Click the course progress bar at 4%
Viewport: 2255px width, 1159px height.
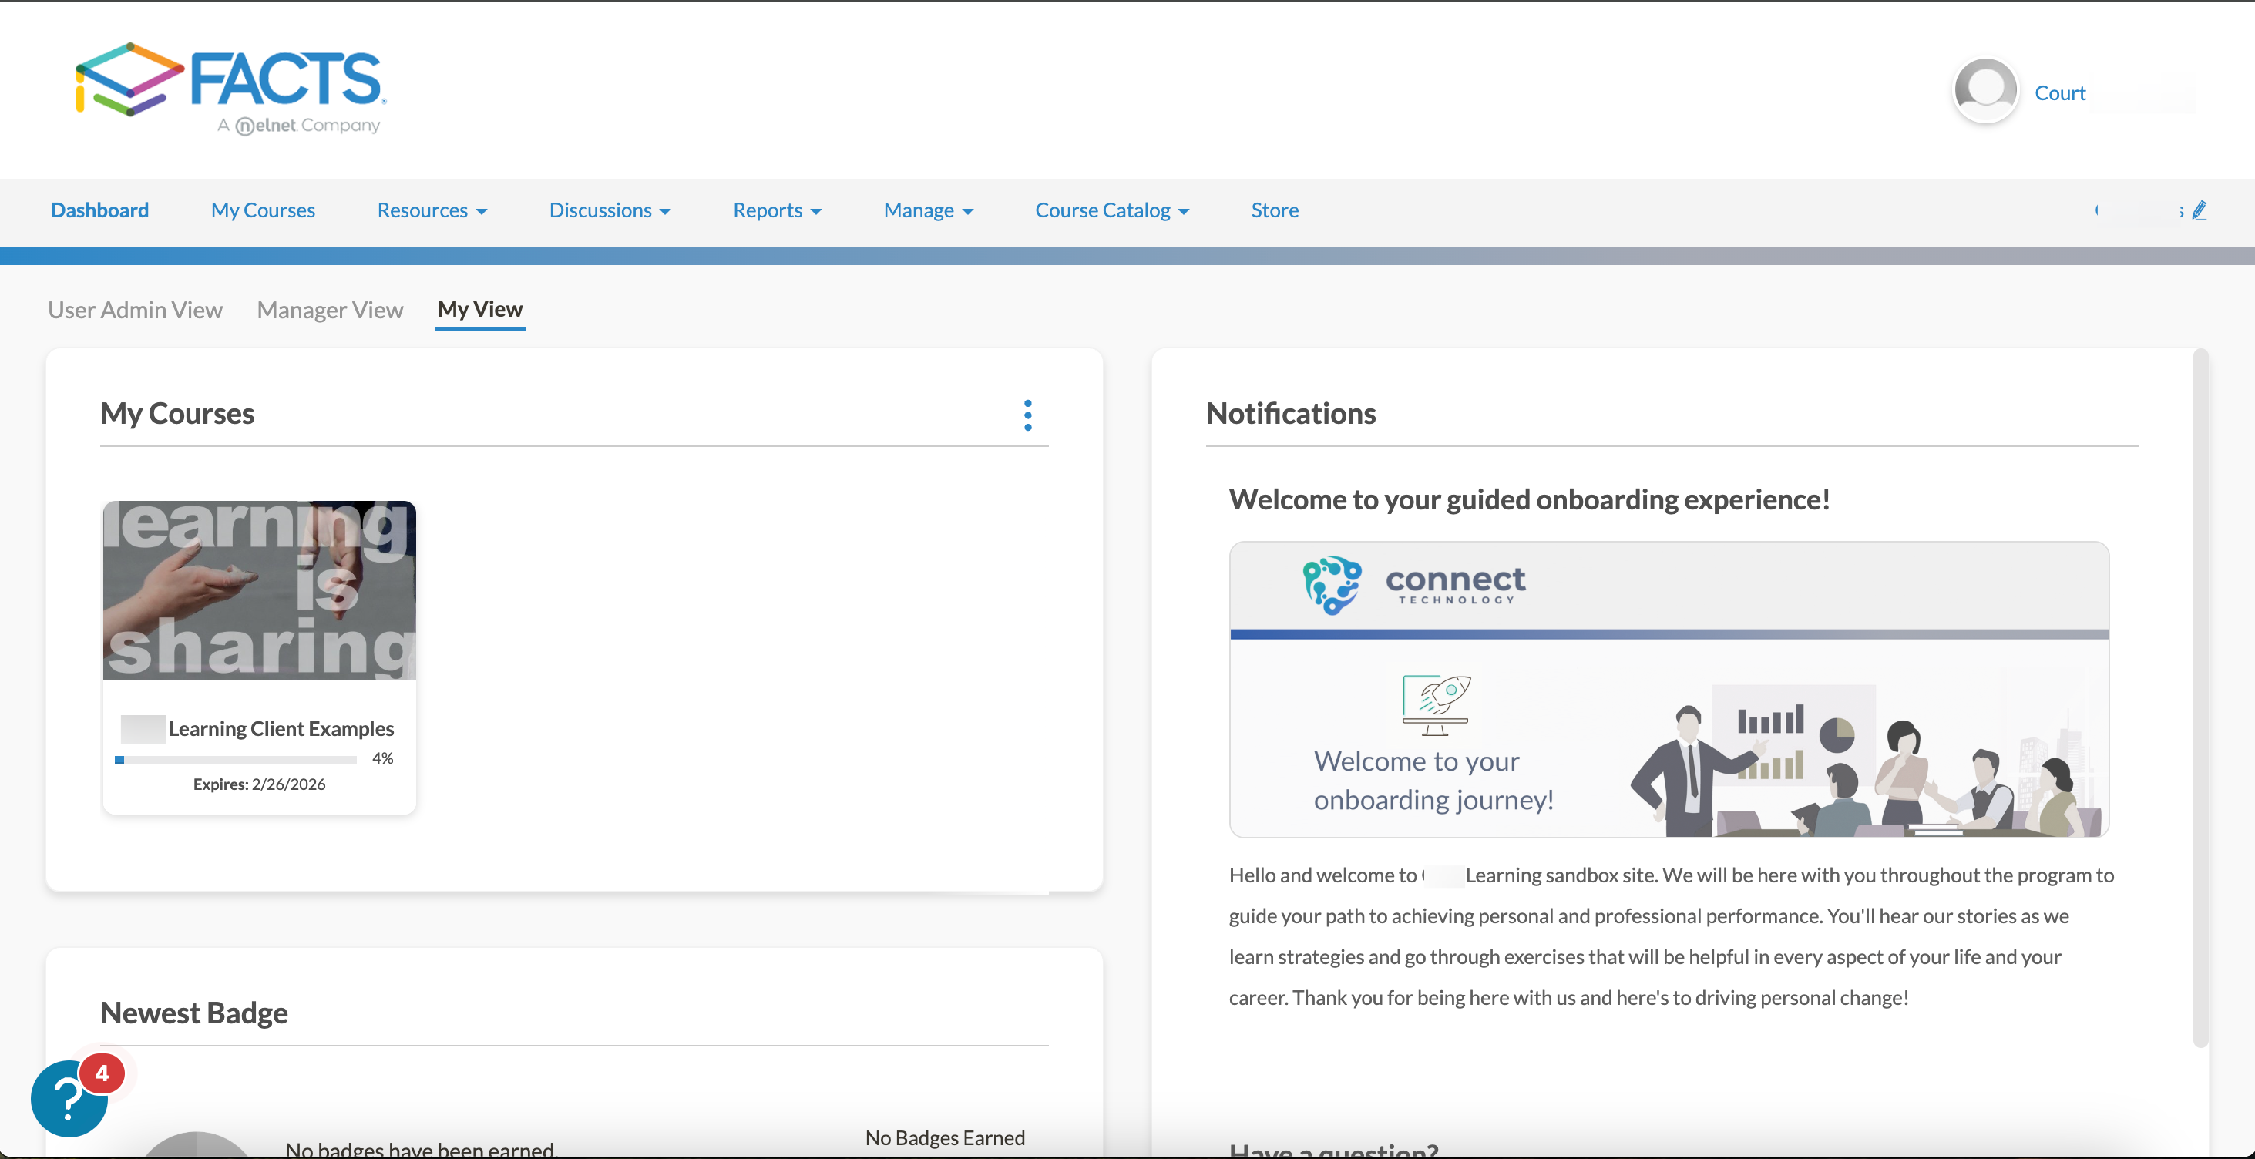point(236,759)
